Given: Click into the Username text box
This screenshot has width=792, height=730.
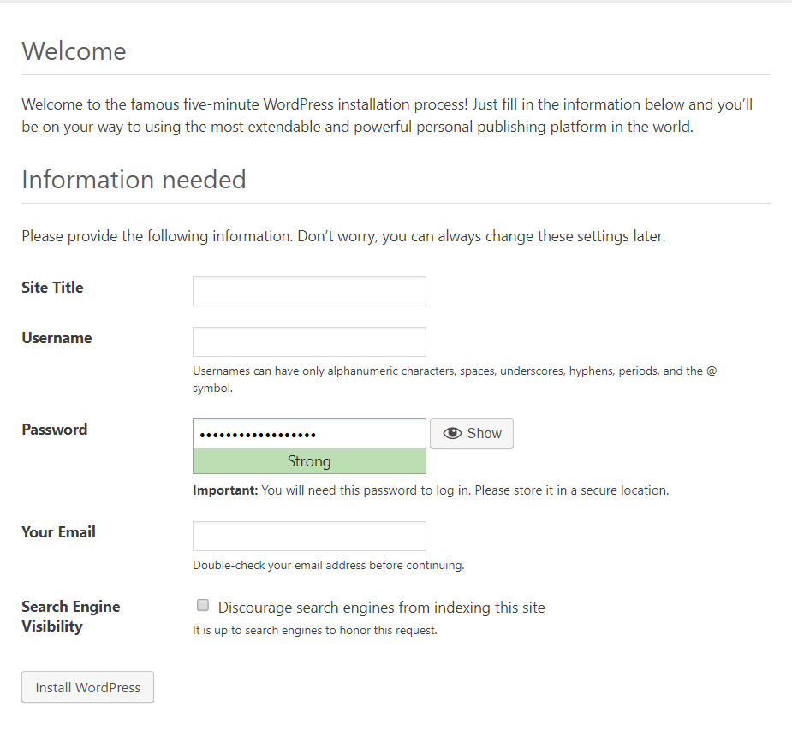Looking at the screenshot, I should click(309, 342).
